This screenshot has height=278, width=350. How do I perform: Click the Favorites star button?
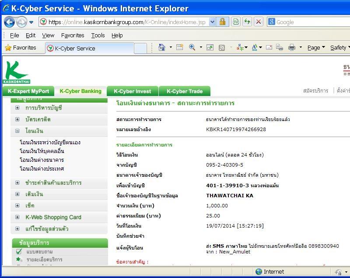[x=21, y=48]
